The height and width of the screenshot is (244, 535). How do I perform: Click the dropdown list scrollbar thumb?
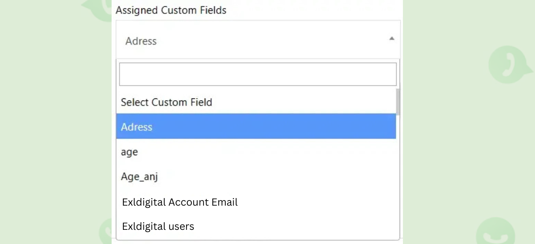click(398, 101)
